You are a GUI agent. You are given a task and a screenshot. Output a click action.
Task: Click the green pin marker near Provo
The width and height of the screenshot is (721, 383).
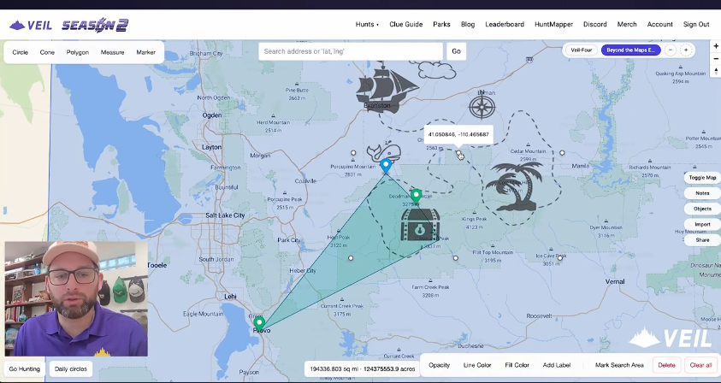260,324
